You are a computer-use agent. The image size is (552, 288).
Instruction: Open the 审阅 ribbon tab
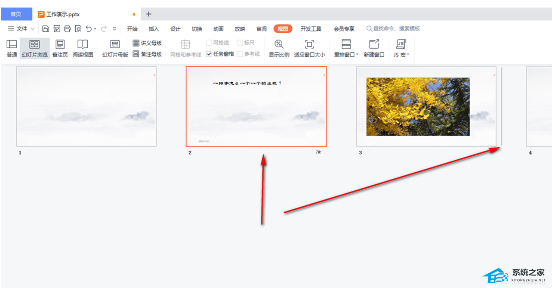[x=261, y=29]
